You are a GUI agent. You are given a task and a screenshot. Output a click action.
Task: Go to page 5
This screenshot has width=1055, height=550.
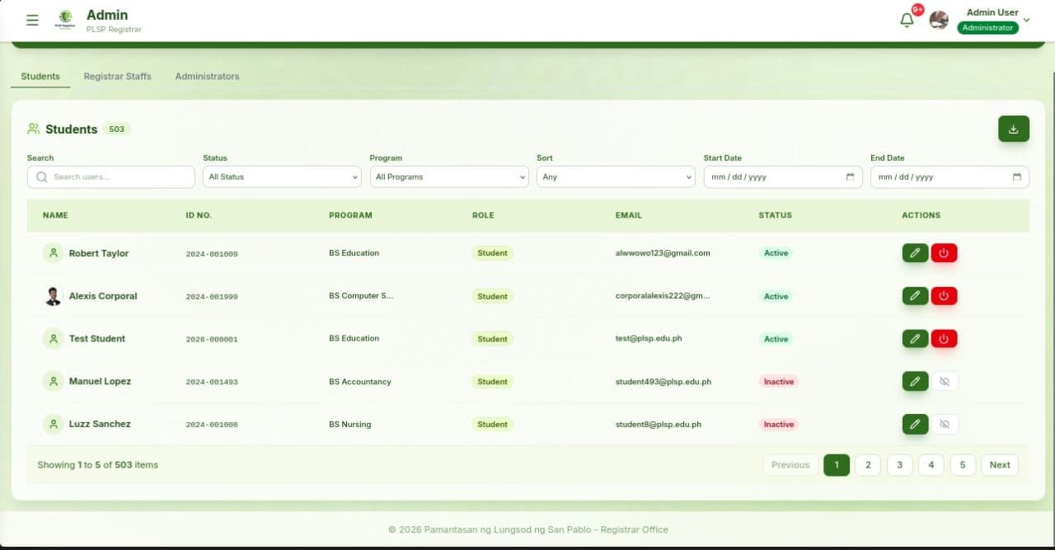click(963, 465)
